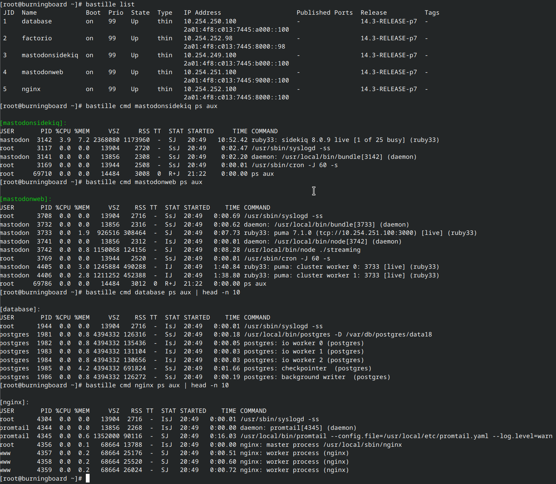The image size is (556, 484).
Task: Click the factorio jail name in the list
Action: [x=37, y=38]
